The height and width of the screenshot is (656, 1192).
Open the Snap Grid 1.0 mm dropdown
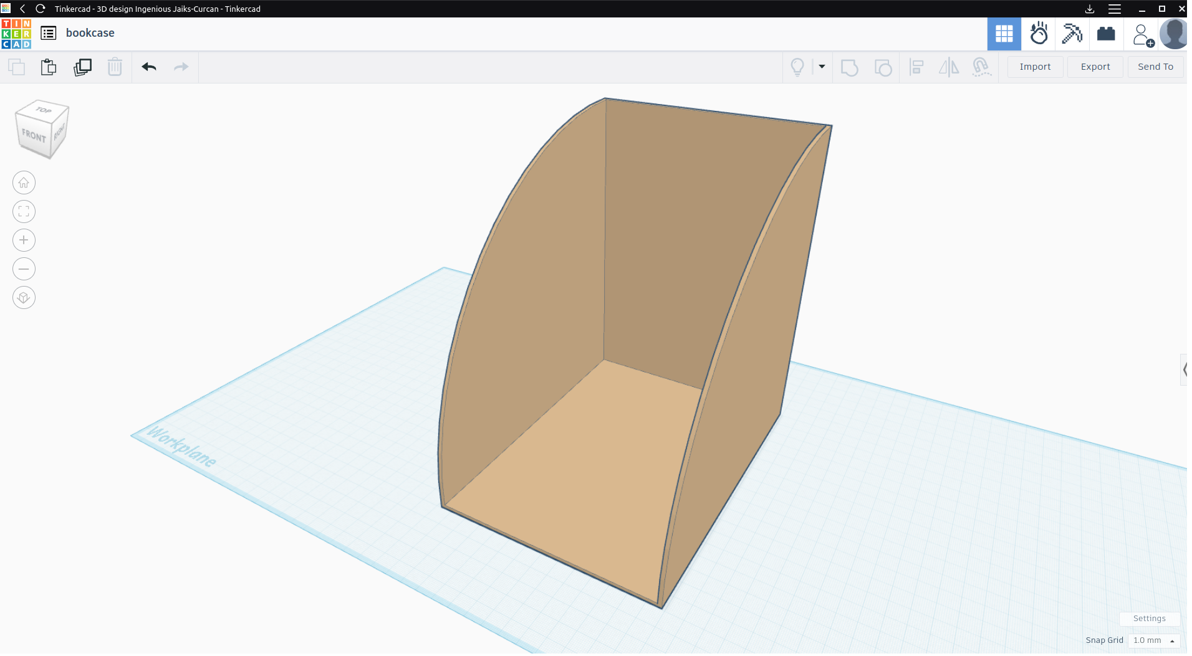tap(1153, 640)
